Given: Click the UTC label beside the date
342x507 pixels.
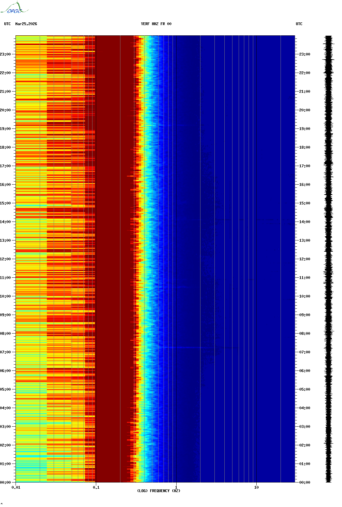Looking at the screenshot, I should pos(7,24).
